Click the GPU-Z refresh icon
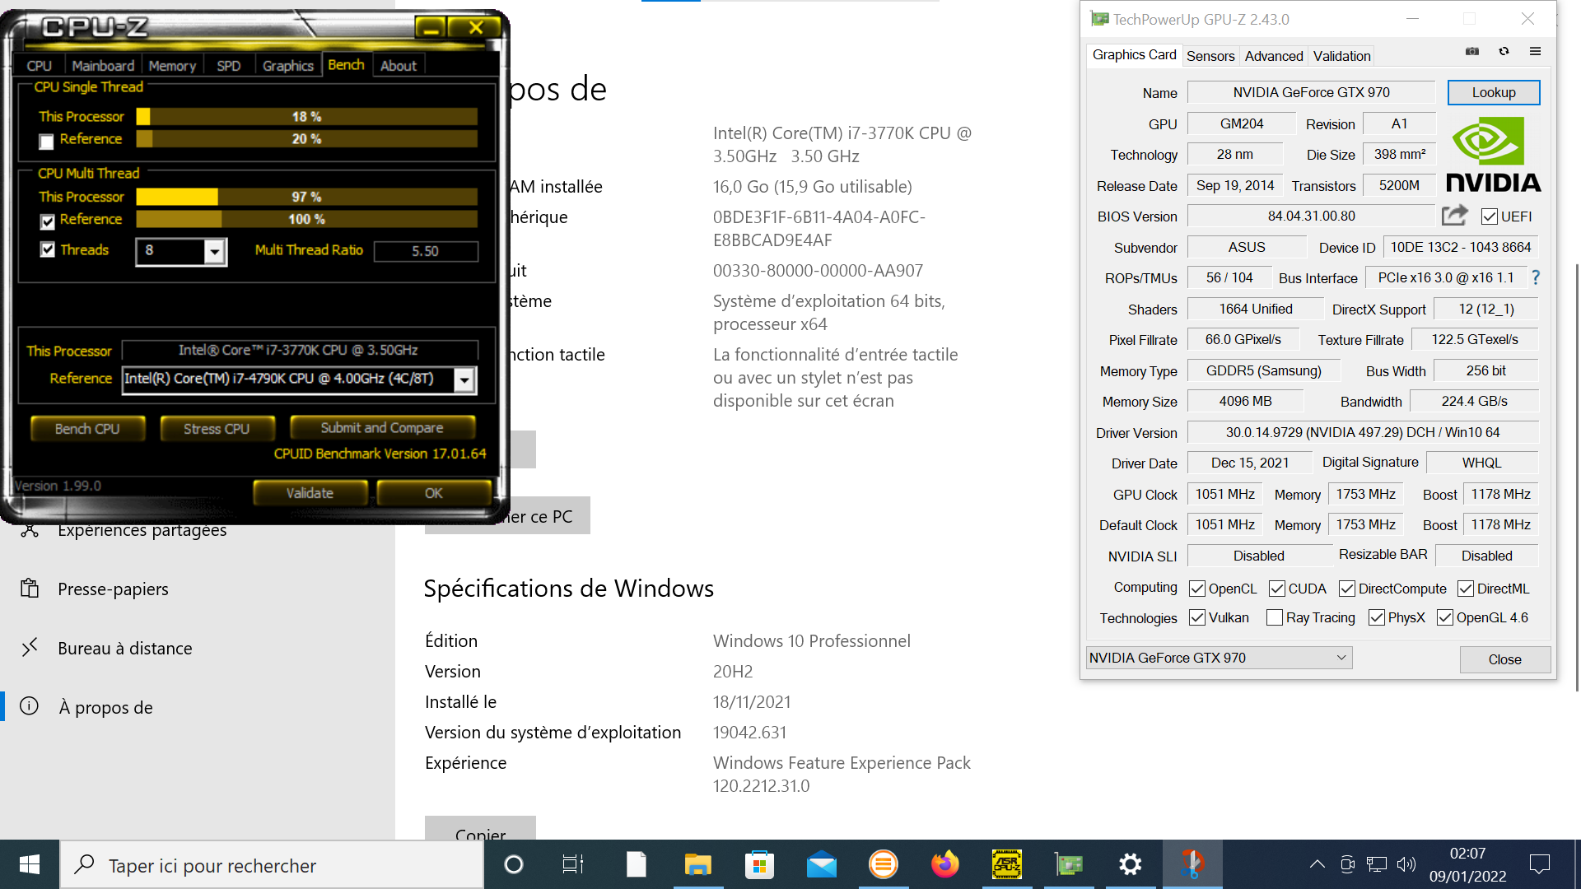 [x=1504, y=52]
